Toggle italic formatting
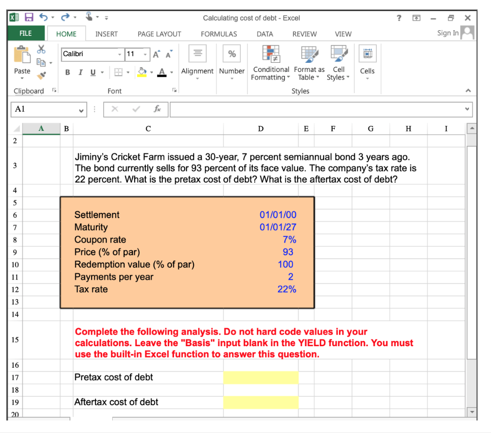 point(80,72)
